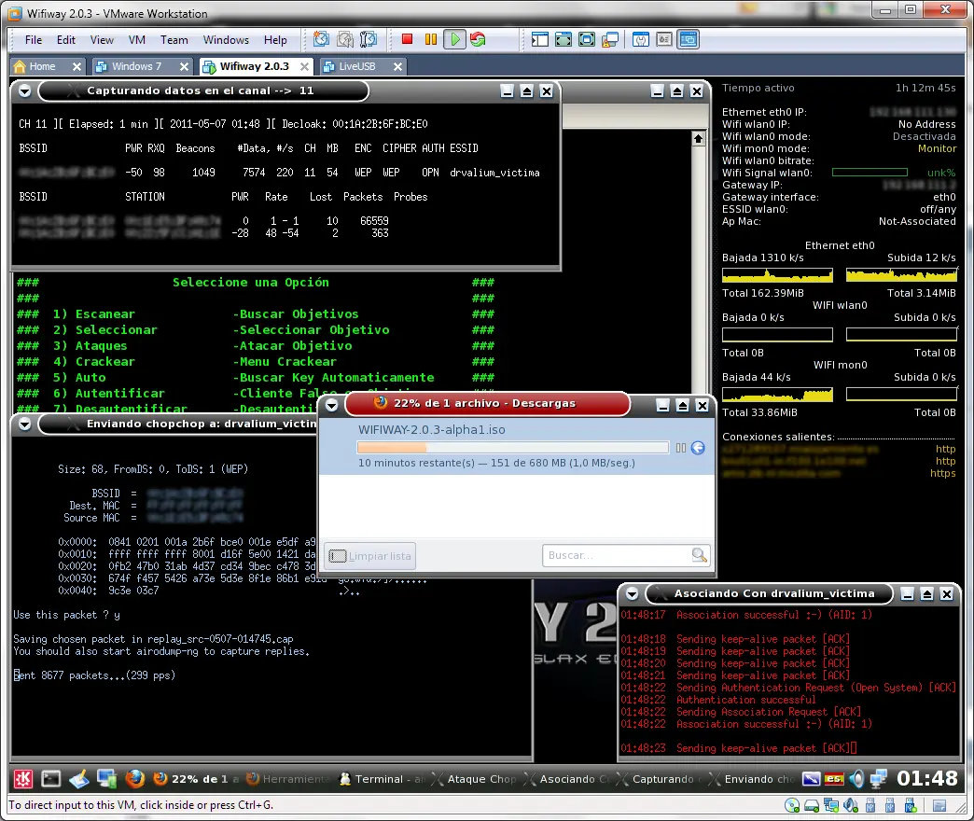
Task: Click the WIFIWAY-2.0.3-alpha1.iso file name
Action: coord(432,430)
